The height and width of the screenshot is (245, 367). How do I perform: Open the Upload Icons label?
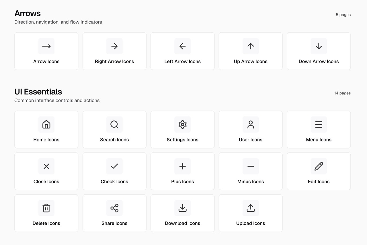pyautogui.click(x=251, y=223)
